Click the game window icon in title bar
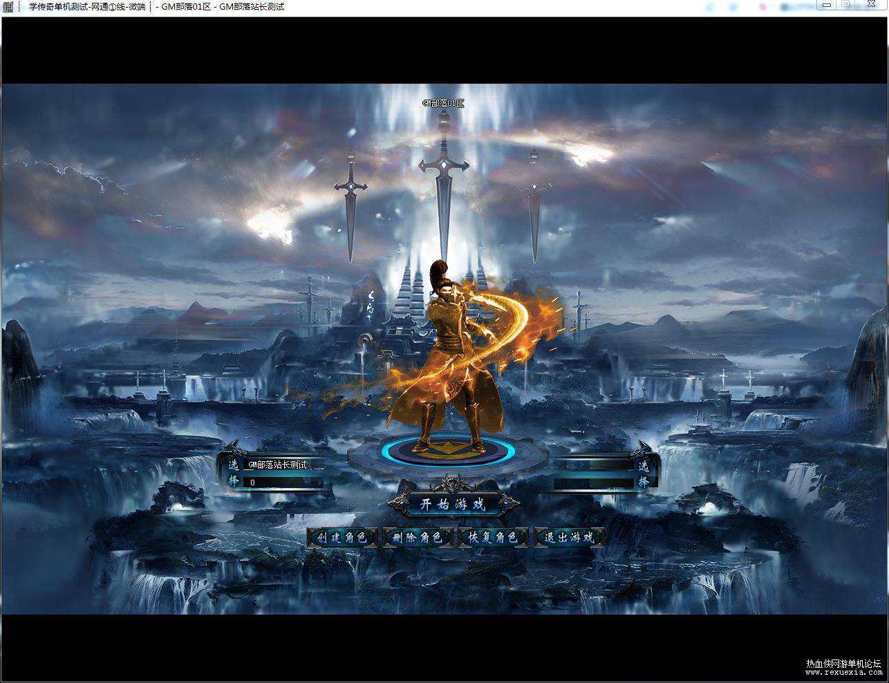 click(x=8, y=7)
